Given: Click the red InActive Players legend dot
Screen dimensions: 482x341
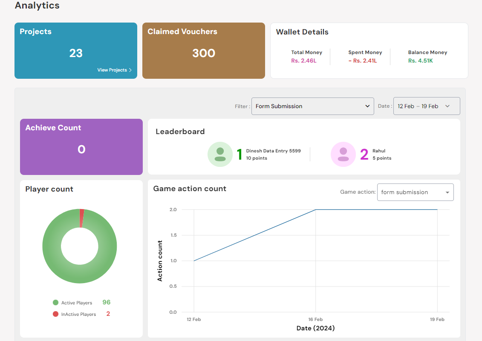Looking at the screenshot, I should [x=56, y=314].
